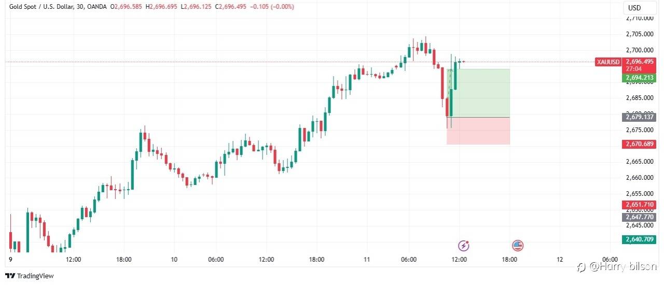
Task: Click the purple lightning event icon
Action: [464, 246]
